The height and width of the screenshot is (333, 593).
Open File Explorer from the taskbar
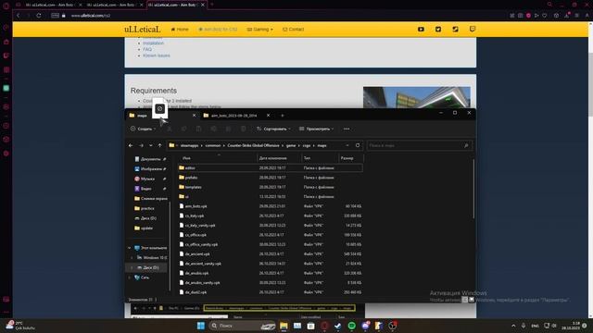coord(284,326)
